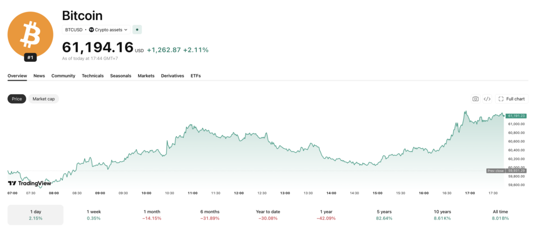The width and height of the screenshot is (536, 231).
Task: Switch chart to Market cap
Action: pyautogui.click(x=43, y=99)
